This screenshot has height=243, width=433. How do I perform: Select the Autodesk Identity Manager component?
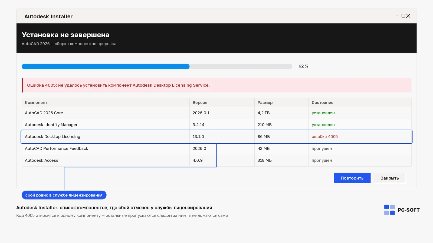(x=51, y=125)
